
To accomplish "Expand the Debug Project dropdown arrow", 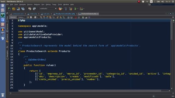I will pos(84,9).
